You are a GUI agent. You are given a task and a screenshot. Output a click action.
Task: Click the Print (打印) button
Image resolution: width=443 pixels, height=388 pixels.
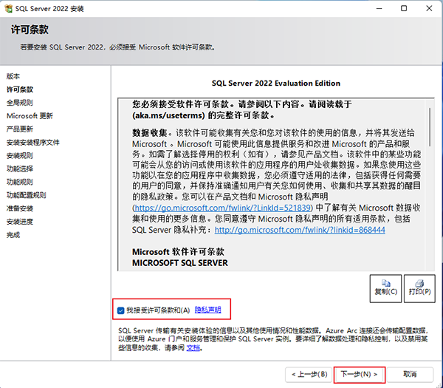tap(419, 288)
